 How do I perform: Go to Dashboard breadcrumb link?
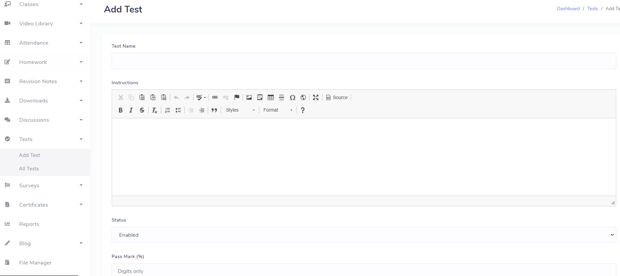tap(568, 8)
